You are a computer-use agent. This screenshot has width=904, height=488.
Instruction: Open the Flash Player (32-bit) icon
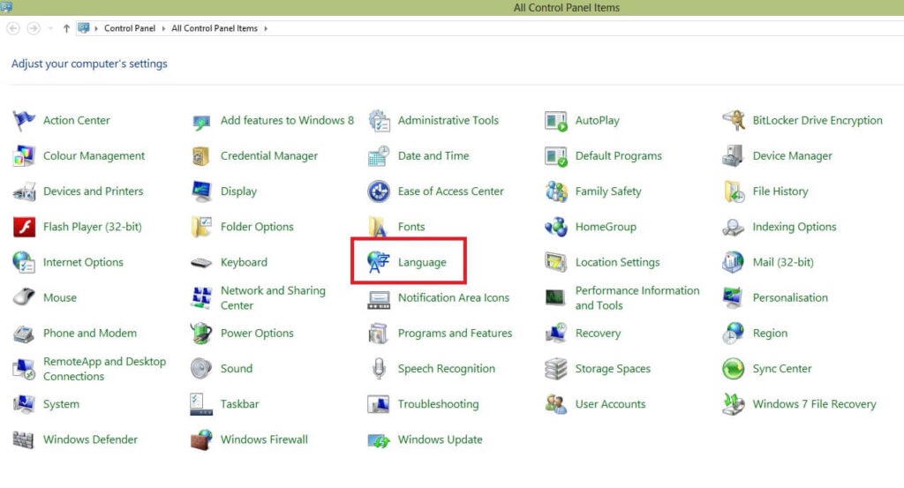pyautogui.click(x=24, y=227)
